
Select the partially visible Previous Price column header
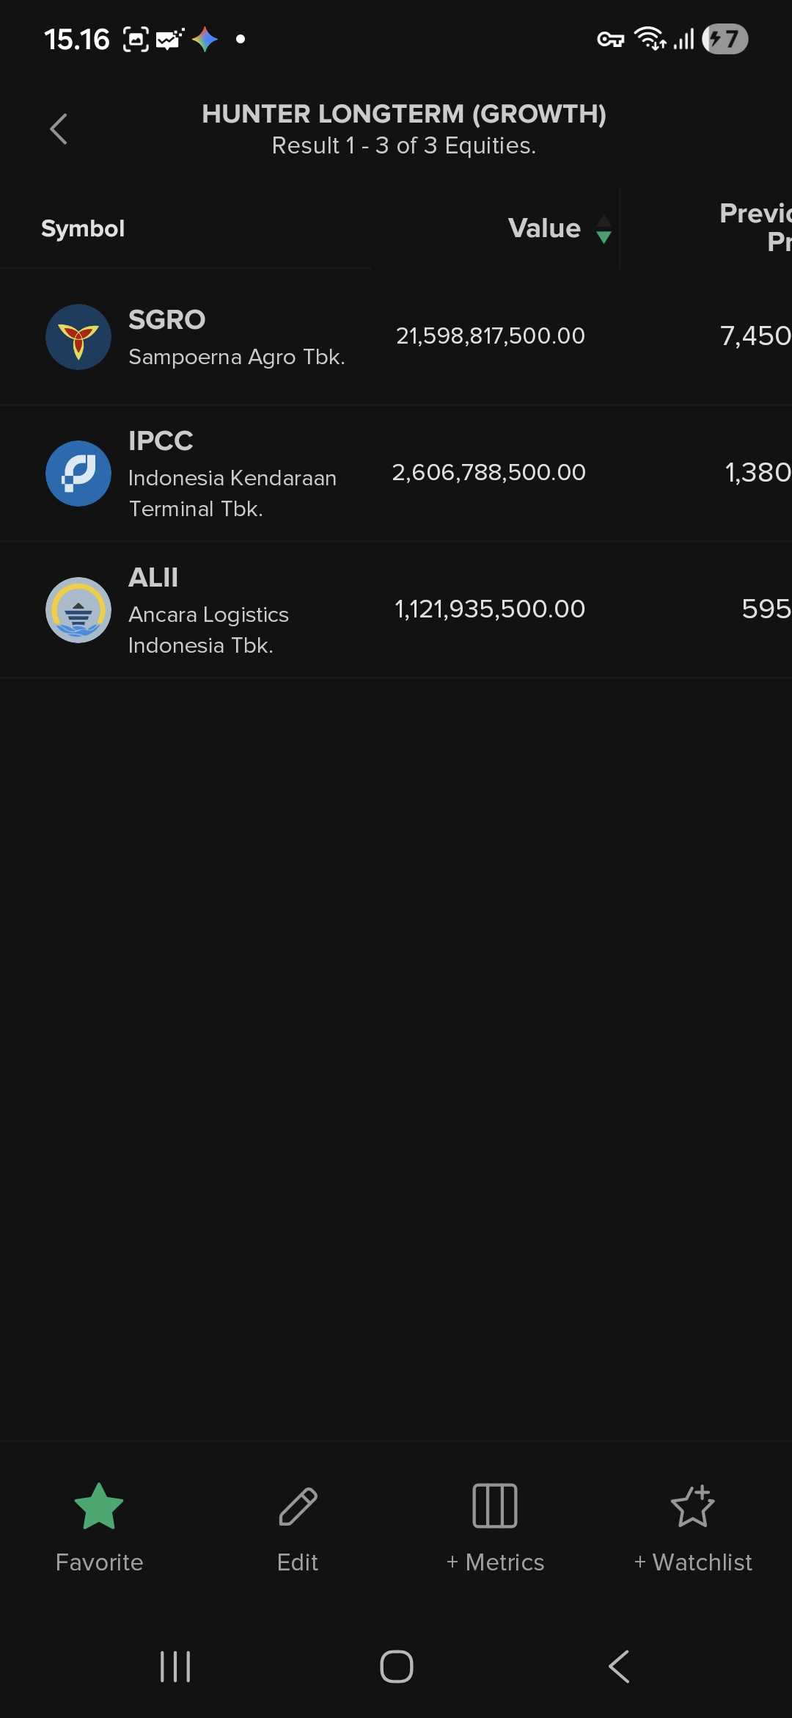pos(755,227)
